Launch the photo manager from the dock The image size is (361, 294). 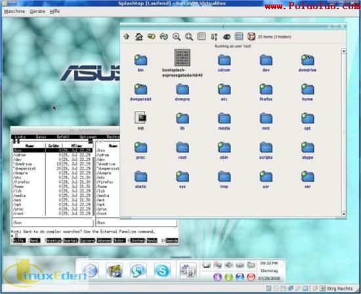(114, 270)
